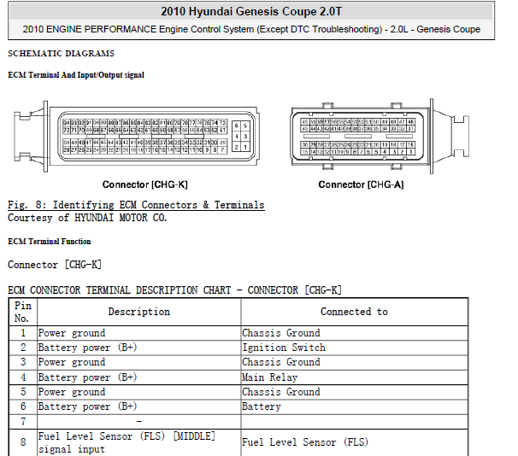Screen dimensions: 518x456
Task: Click ECM CONNECTOR TERMINAL DESCRIPTION CHART title
Action: click(x=174, y=290)
